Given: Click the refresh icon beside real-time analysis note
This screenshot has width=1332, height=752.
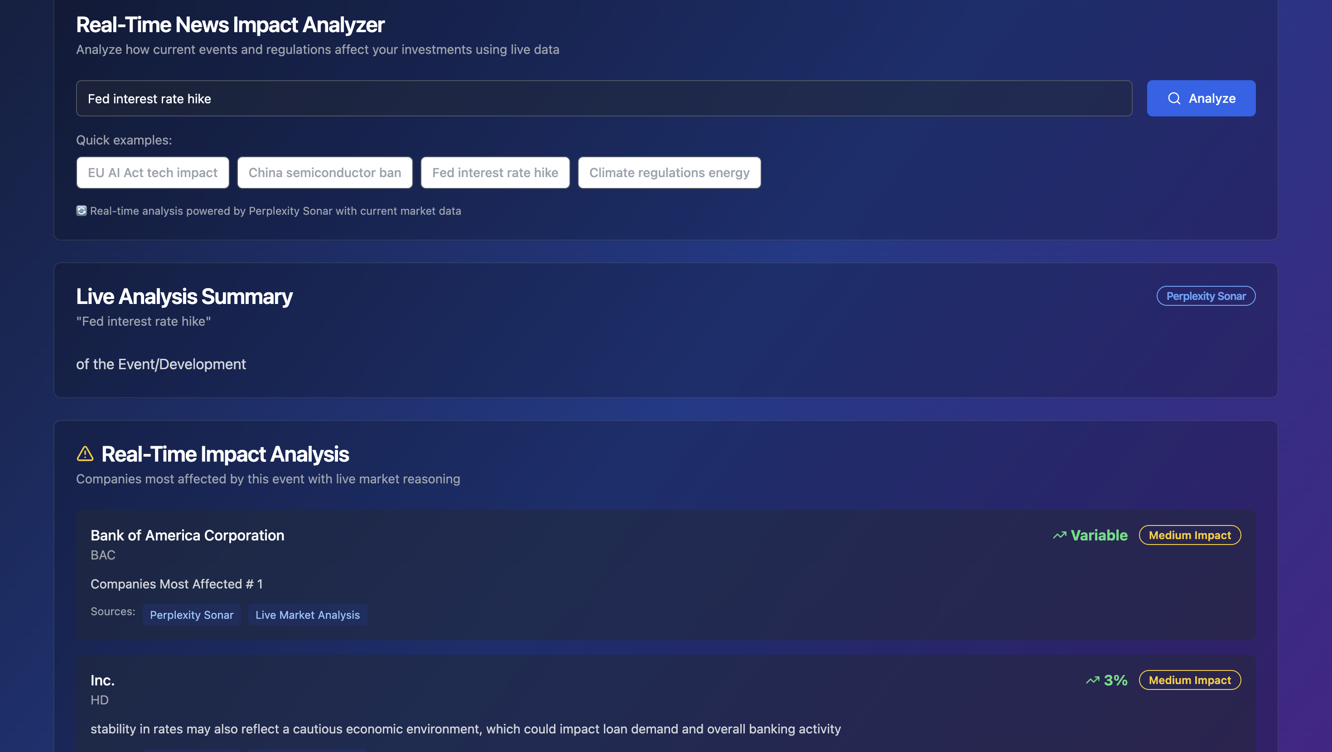Looking at the screenshot, I should pos(81,211).
